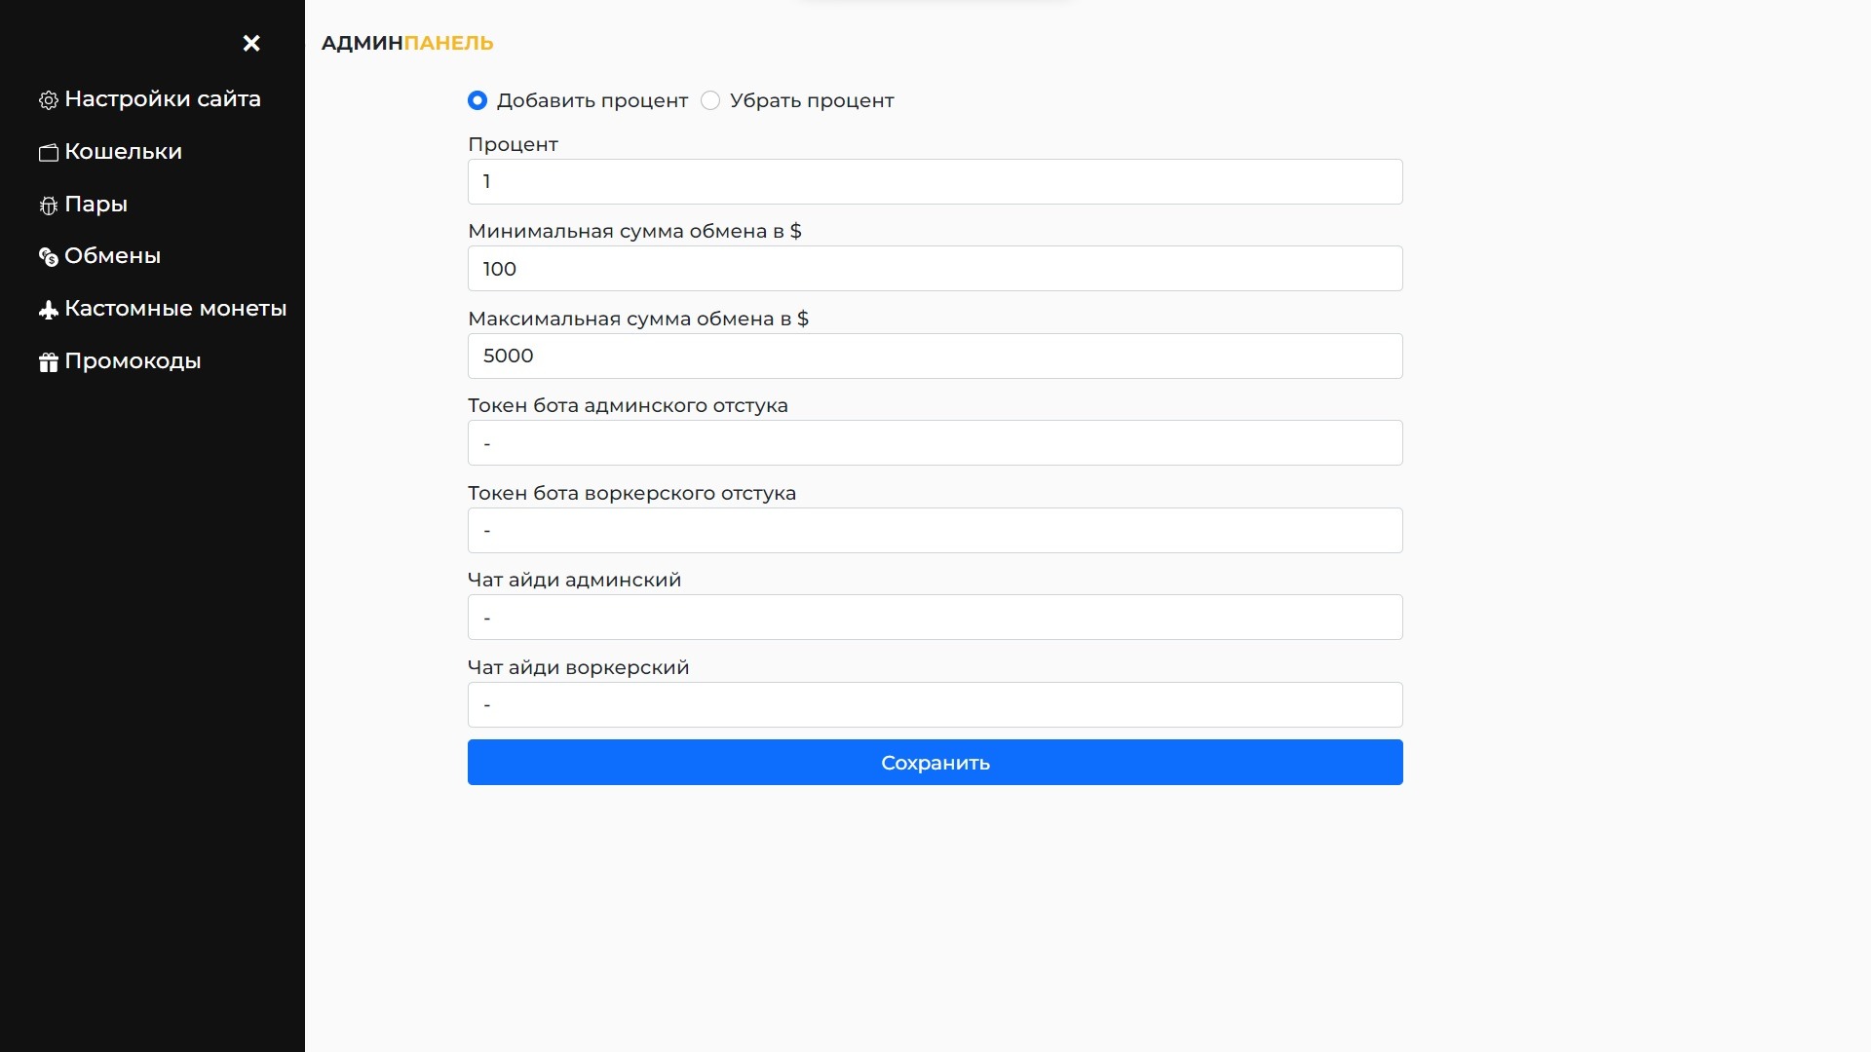Screen dimensions: 1871x1052
Task: Click the gift icon beside Промокоды
Action: pos(49,362)
